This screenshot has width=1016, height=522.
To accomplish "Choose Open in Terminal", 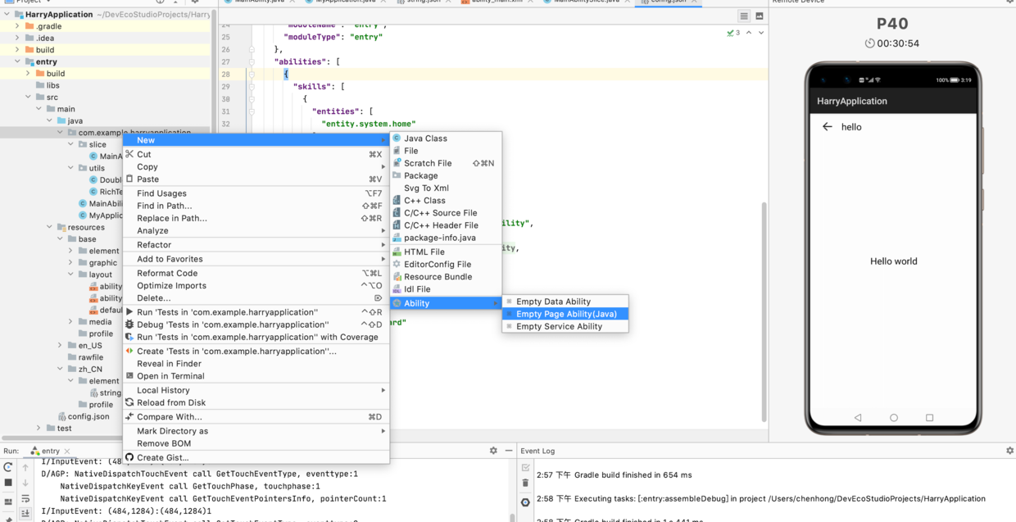I will pyautogui.click(x=256, y=376).
